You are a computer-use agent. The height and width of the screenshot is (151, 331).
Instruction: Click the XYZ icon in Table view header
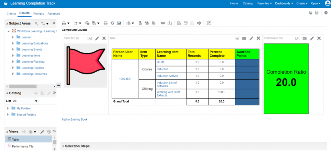244,38
